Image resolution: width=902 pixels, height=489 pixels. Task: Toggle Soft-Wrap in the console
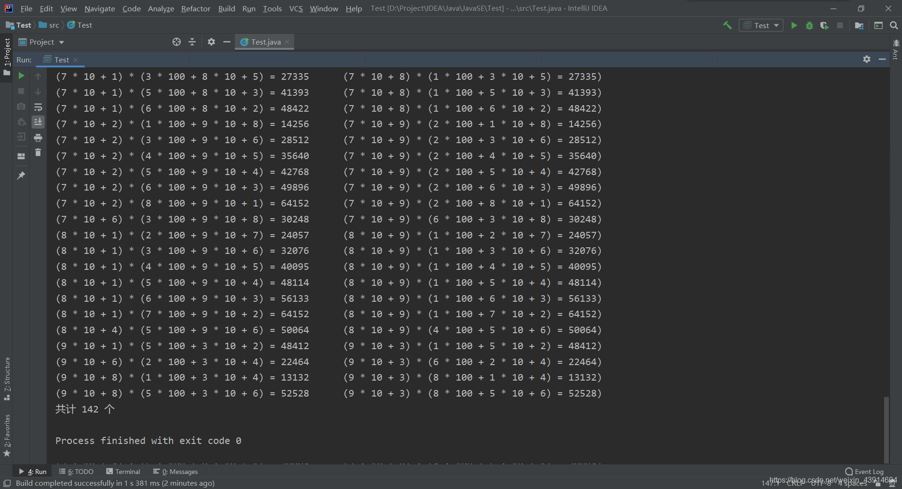(x=38, y=107)
